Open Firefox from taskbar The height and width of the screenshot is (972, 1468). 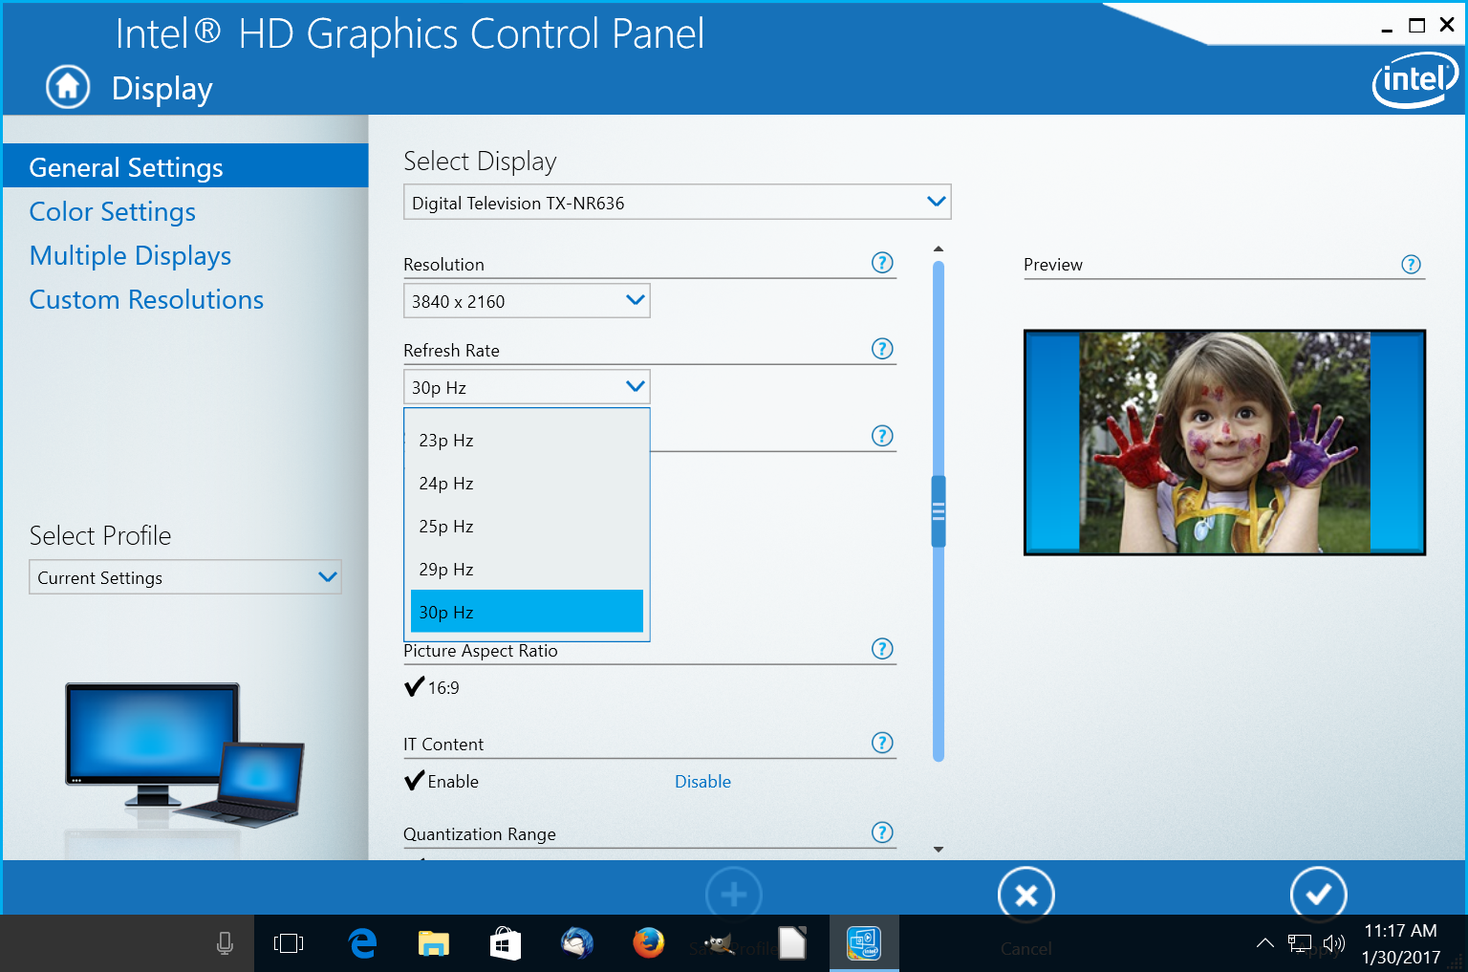pyautogui.click(x=649, y=943)
